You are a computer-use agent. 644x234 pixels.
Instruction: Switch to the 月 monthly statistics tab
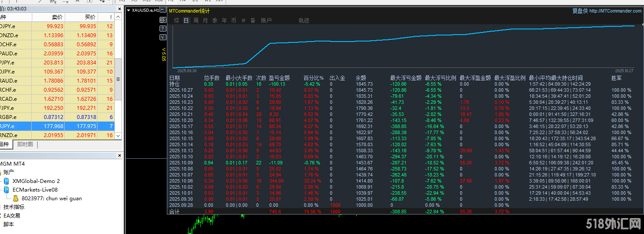tap(205, 20)
